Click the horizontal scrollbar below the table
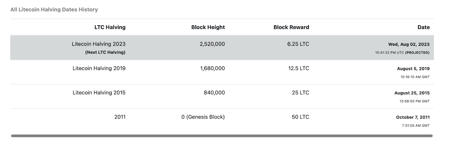This screenshot has height=150, width=451. (x=222, y=136)
